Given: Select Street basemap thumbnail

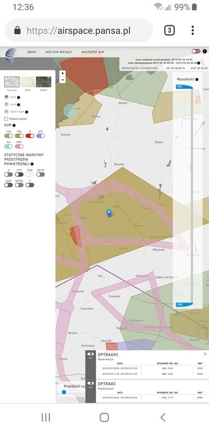Looking at the screenshot, I should (28, 82).
